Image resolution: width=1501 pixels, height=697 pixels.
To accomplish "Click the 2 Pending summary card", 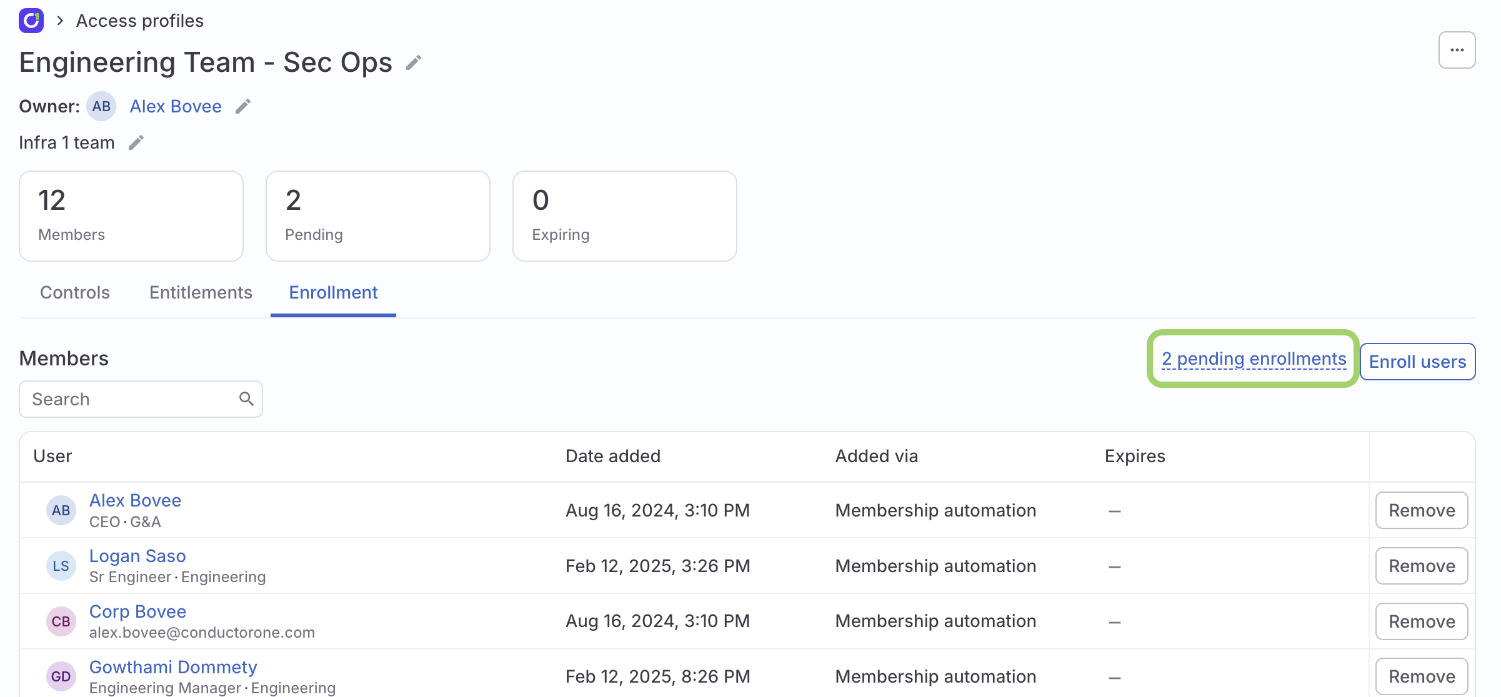I will click(x=377, y=215).
